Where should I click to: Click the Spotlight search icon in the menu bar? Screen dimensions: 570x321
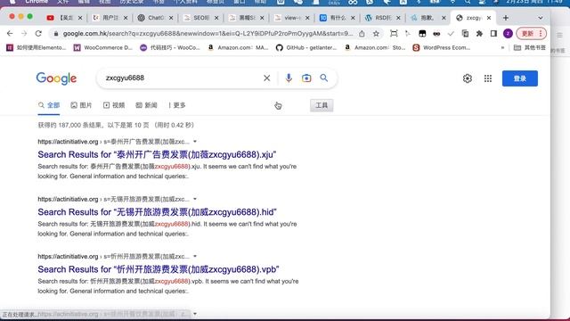click(x=468, y=2)
